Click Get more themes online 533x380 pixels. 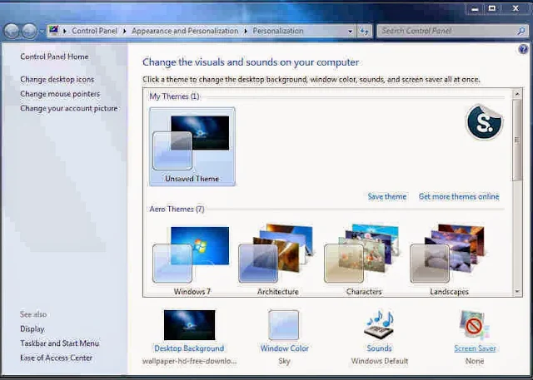point(459,196)
